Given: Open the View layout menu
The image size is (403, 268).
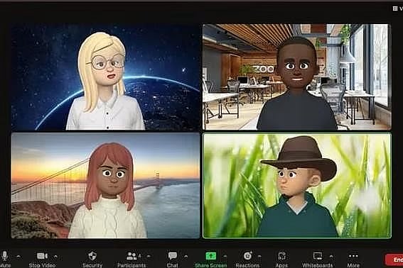Looking at the screenshot, I should click(x=397, y=9).
